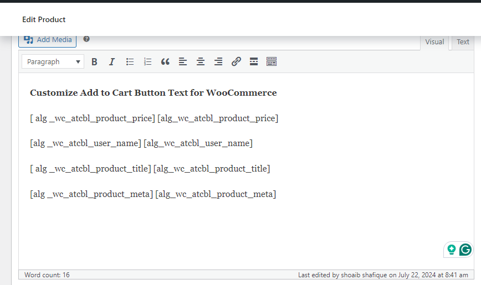This screenshot has height=285, width=481.
Task: Align text right
Action: click(x=218, y=62)
